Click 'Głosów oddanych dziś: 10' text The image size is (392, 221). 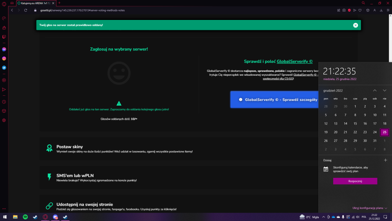click(119, 119)
